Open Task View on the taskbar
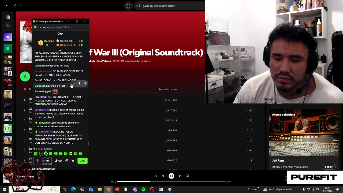Screen dimensions: 343x193 64,190
